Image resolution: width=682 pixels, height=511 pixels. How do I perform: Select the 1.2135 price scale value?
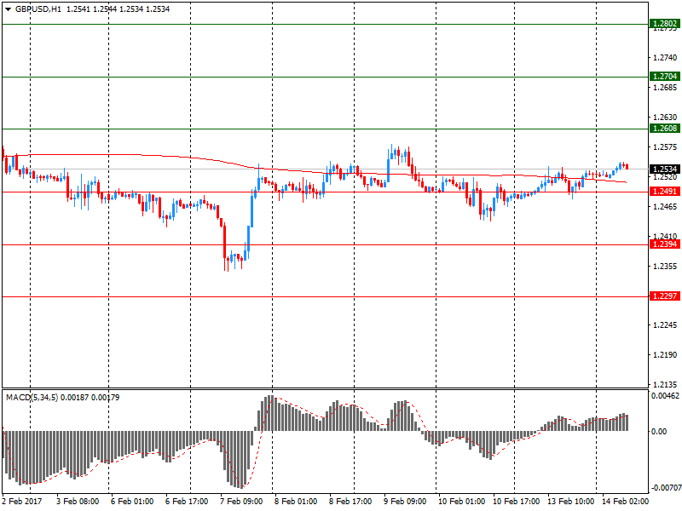[665, 385]
